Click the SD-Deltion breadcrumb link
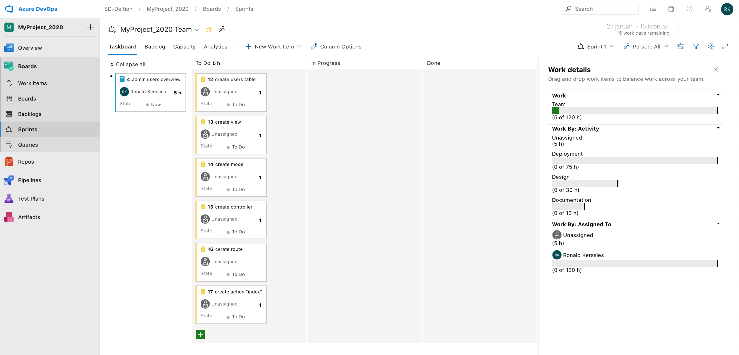Viewport: 739px width, 355px height. (118, 9)
